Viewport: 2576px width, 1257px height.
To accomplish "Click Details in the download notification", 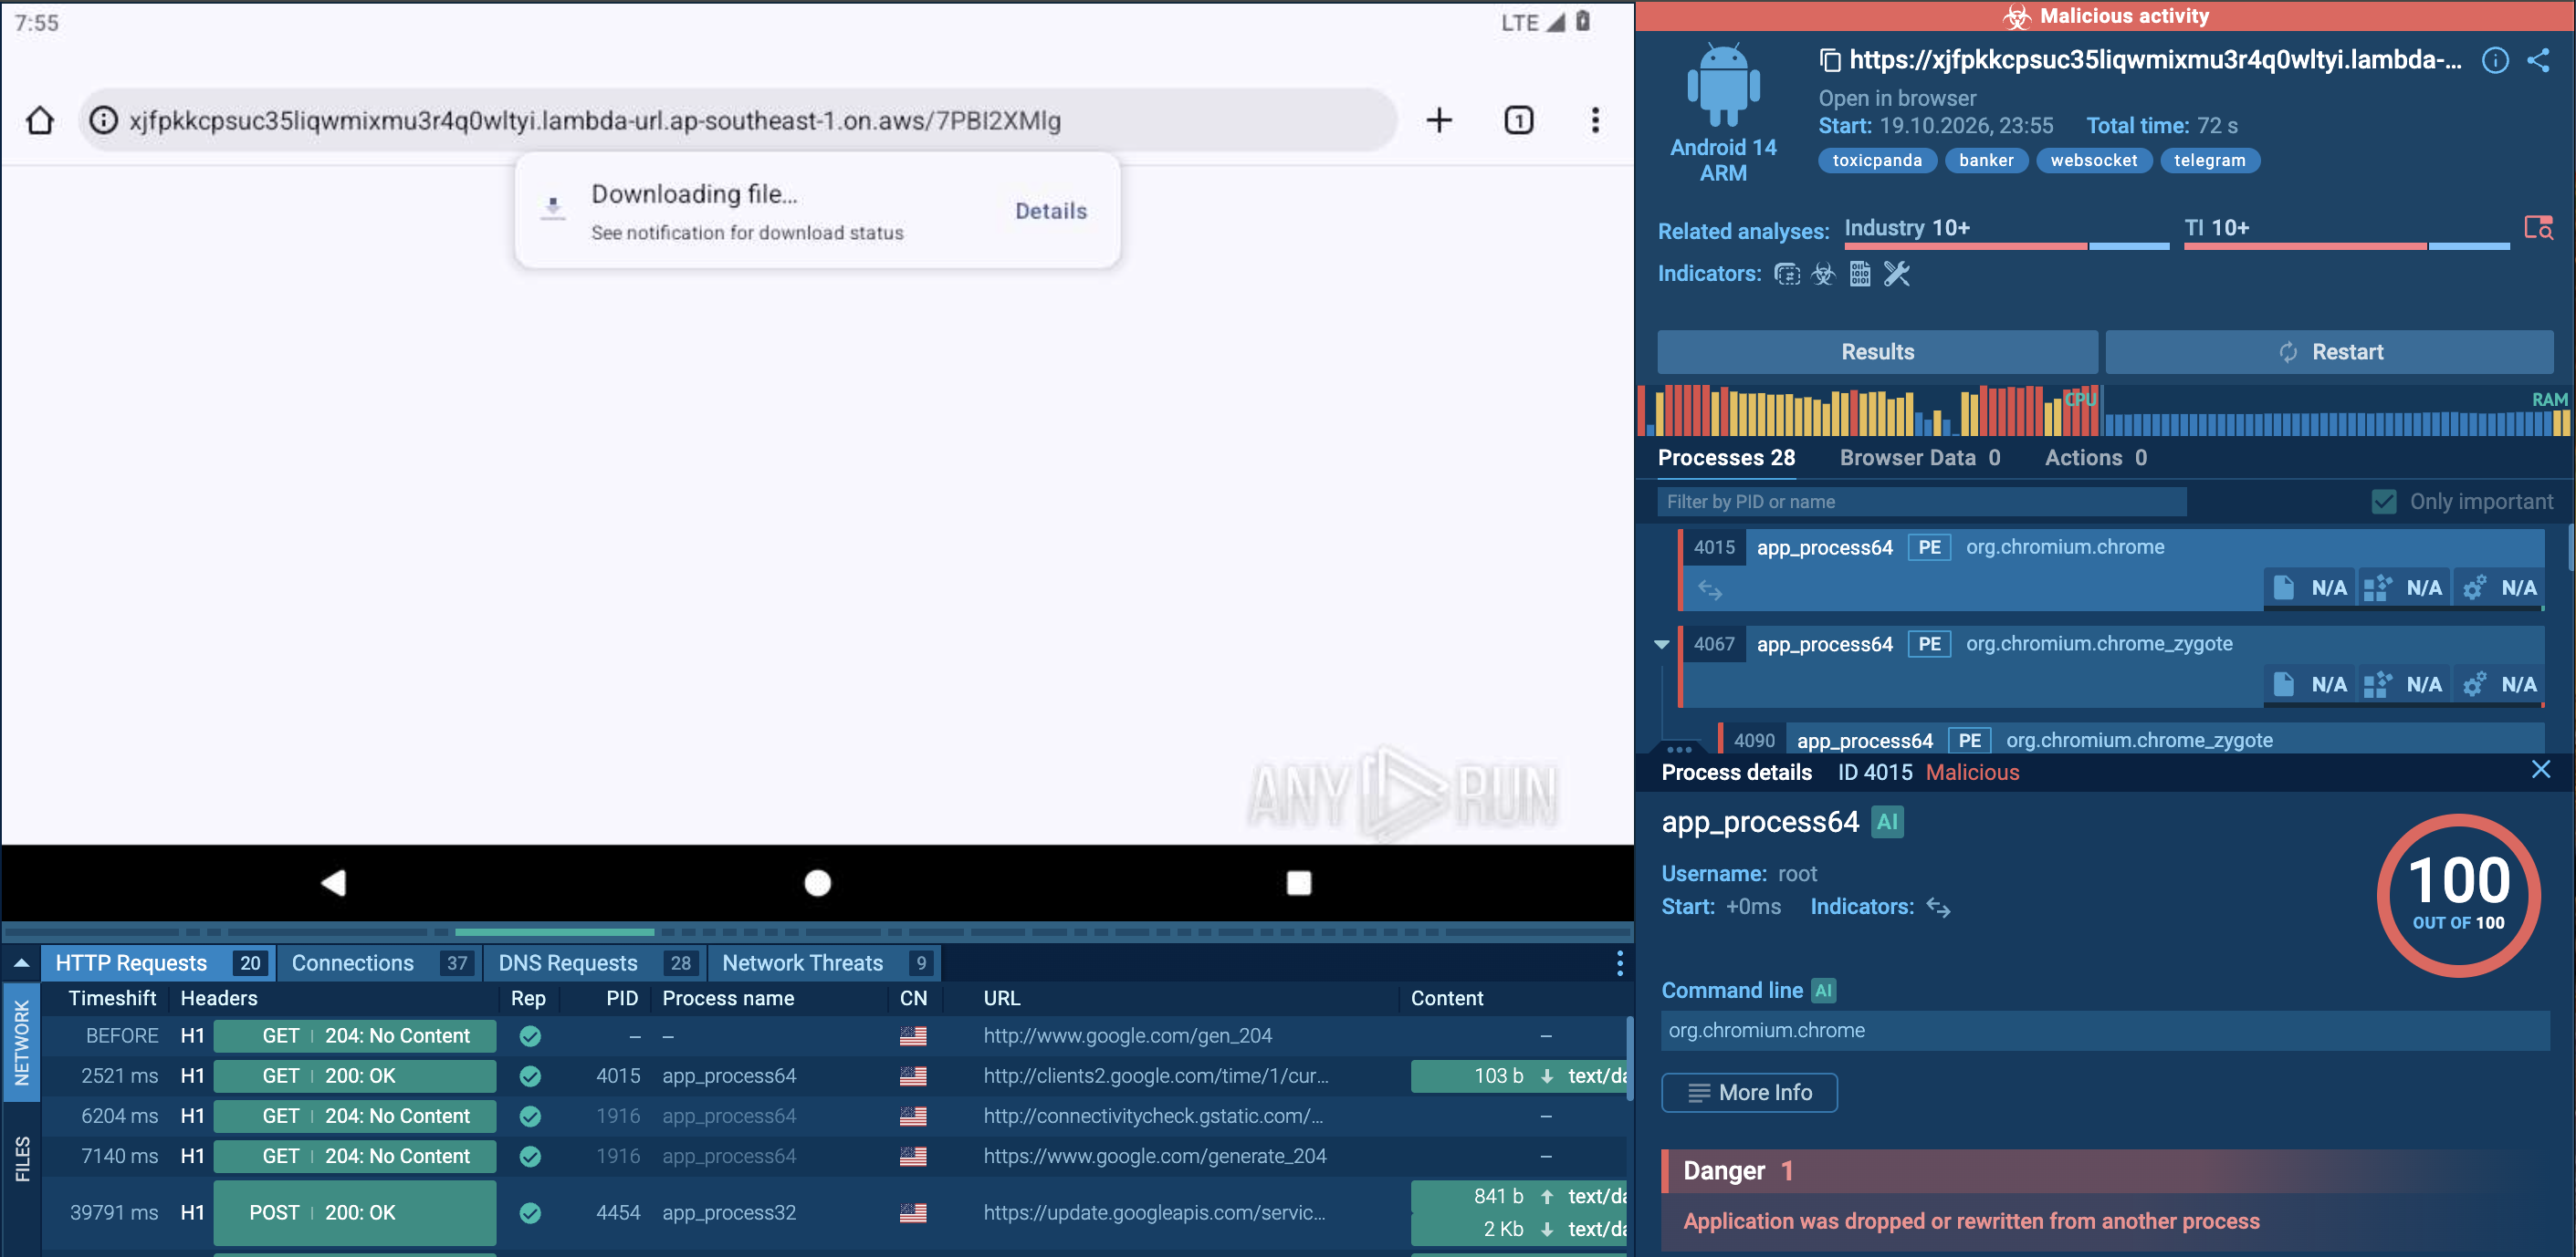I will click(x=1050, y=211).
